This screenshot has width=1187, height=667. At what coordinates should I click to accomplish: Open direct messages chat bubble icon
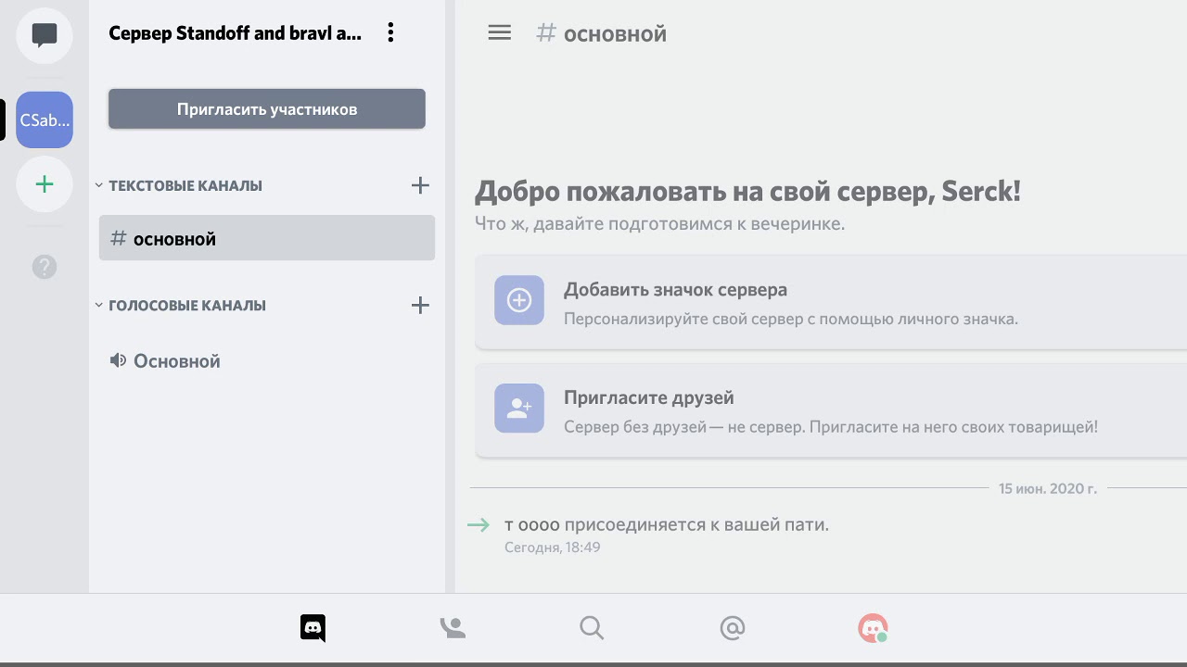(45, 35)
